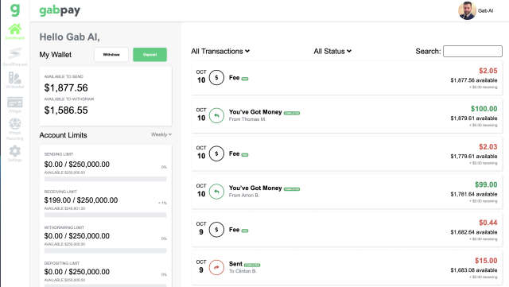Click the Gab AI username at top right

point(485,10)
